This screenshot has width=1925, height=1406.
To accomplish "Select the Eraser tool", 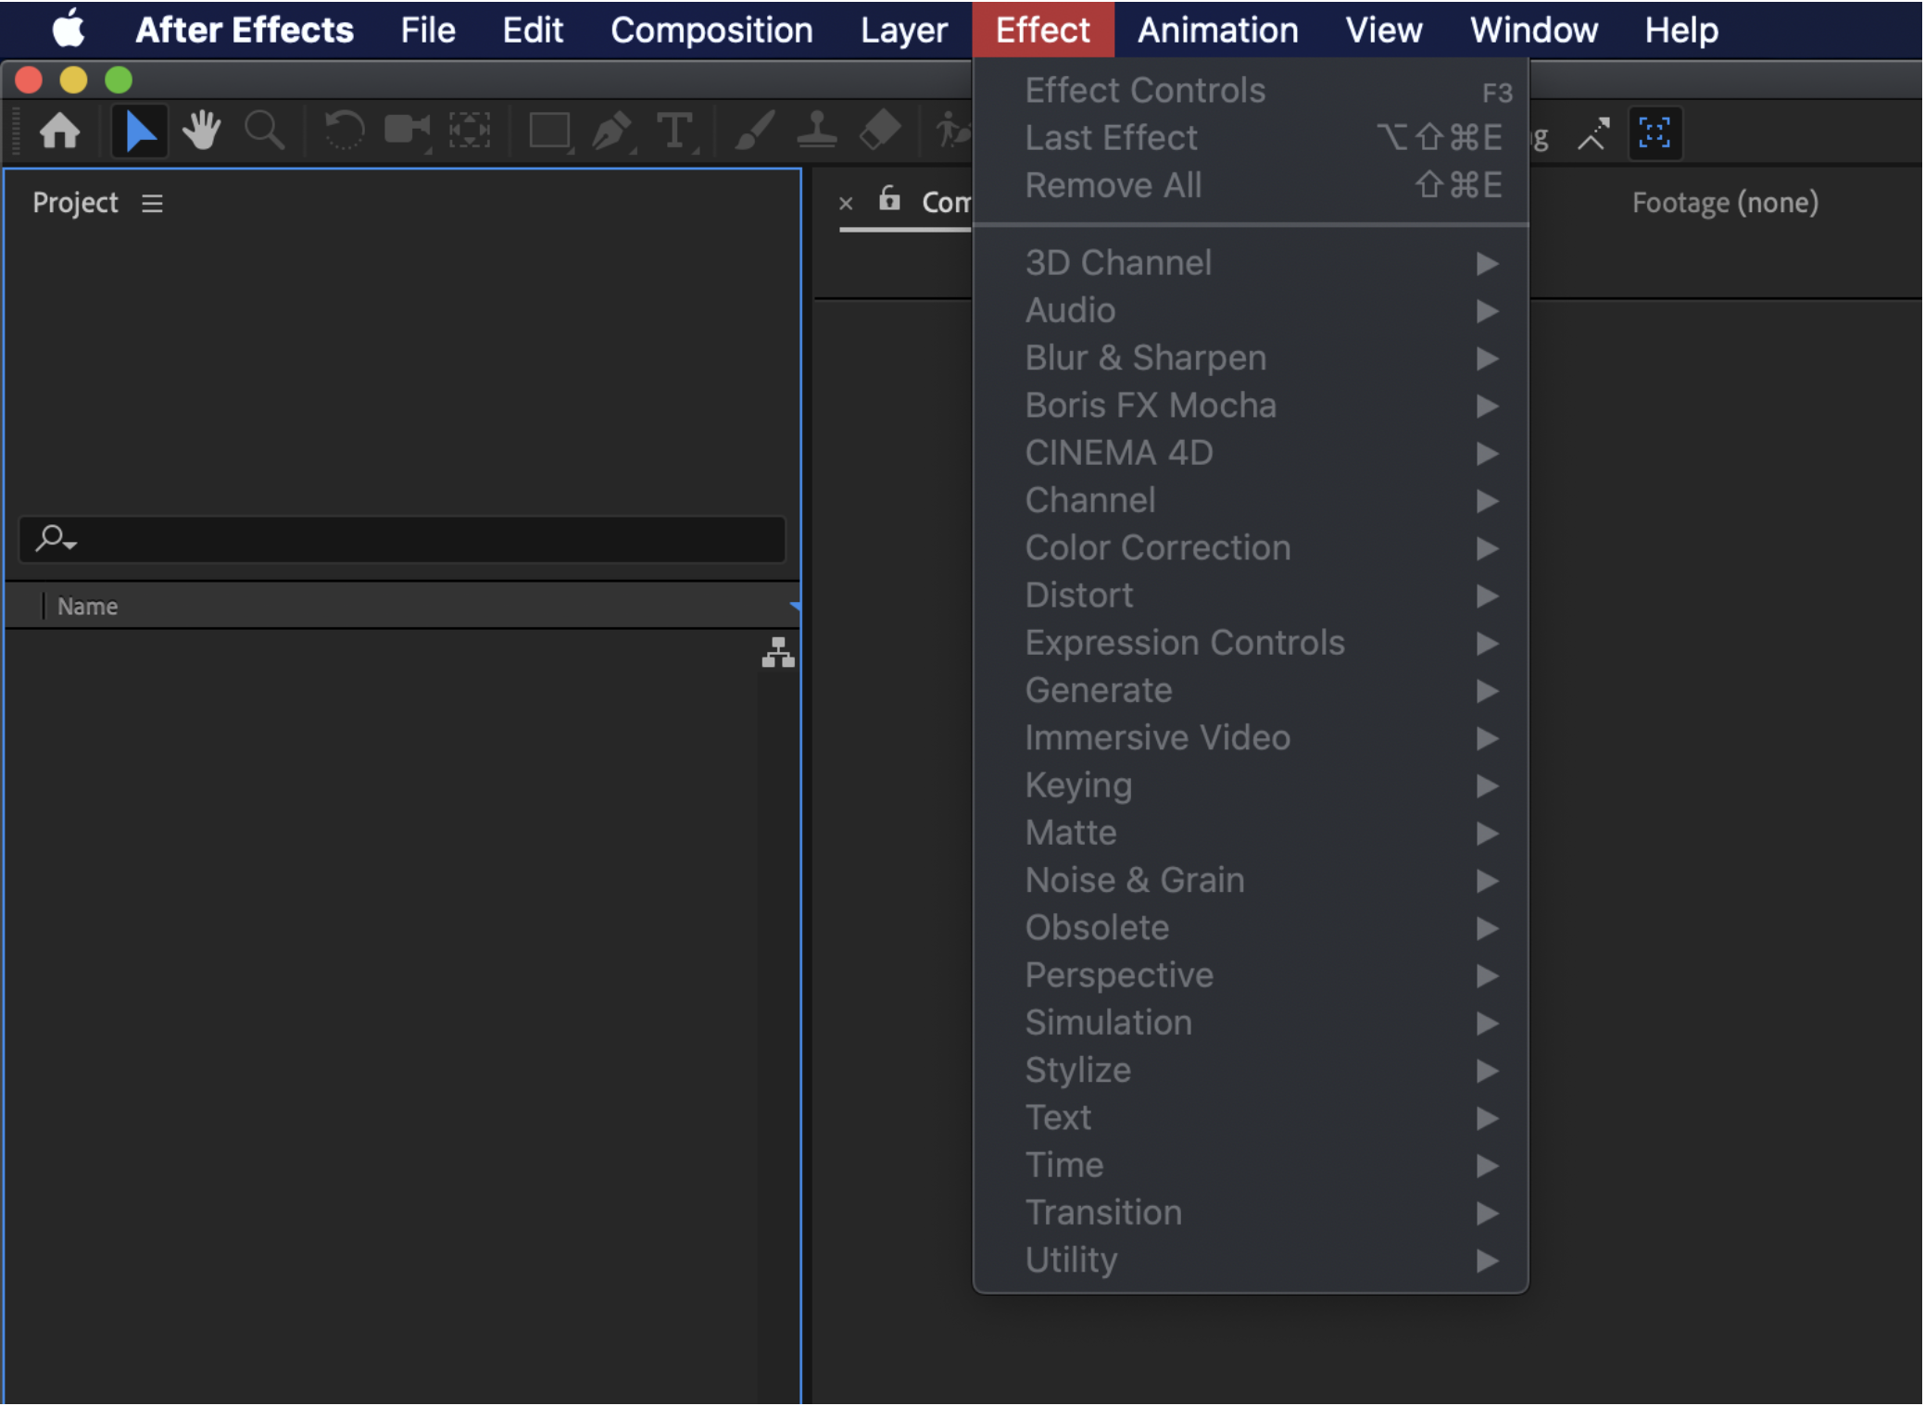I will (x=879, y=131).
